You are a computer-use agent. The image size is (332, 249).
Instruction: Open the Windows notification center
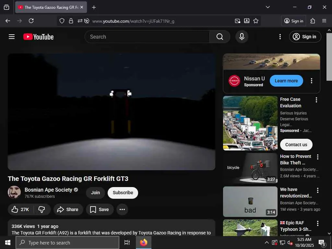click(x=322, y=243)
